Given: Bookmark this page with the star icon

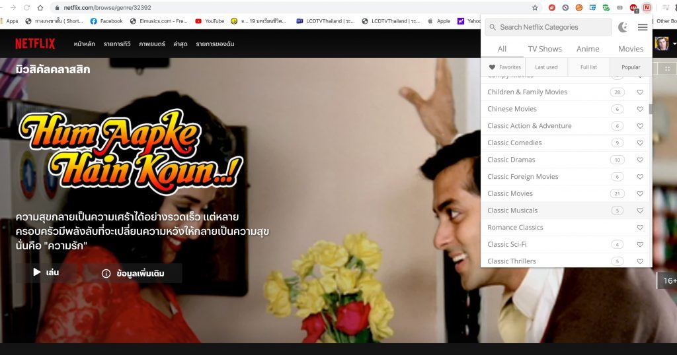Looking at the screenshot, I should (x=535, y=8).
